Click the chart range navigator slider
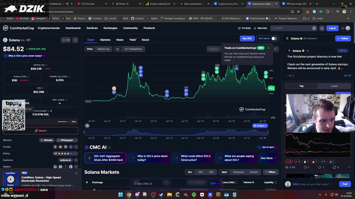The image size is (355, 199). [x=176, y=132]
